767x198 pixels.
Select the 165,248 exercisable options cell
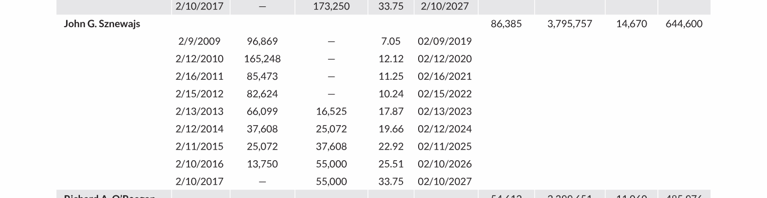(262, 59)
